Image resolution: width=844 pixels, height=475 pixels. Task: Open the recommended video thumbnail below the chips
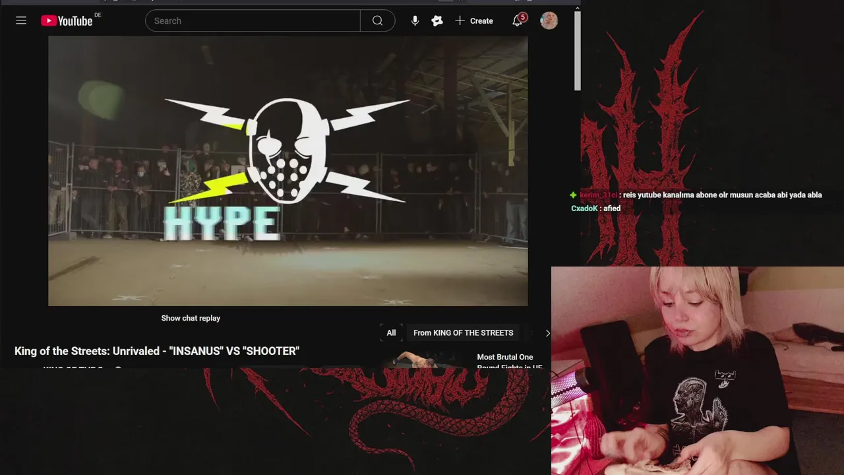tap(422, 360)
